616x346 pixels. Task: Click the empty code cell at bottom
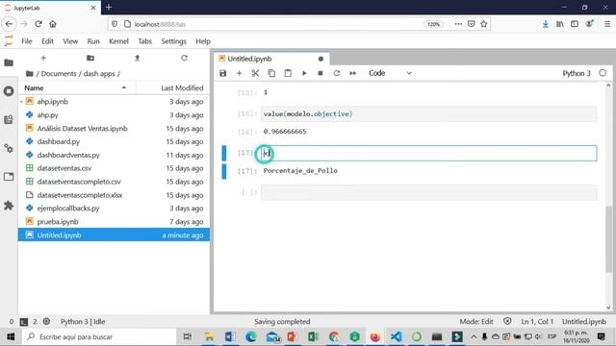(428, 192)
